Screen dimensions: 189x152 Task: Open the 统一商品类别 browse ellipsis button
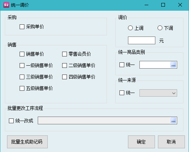[173, 65]
